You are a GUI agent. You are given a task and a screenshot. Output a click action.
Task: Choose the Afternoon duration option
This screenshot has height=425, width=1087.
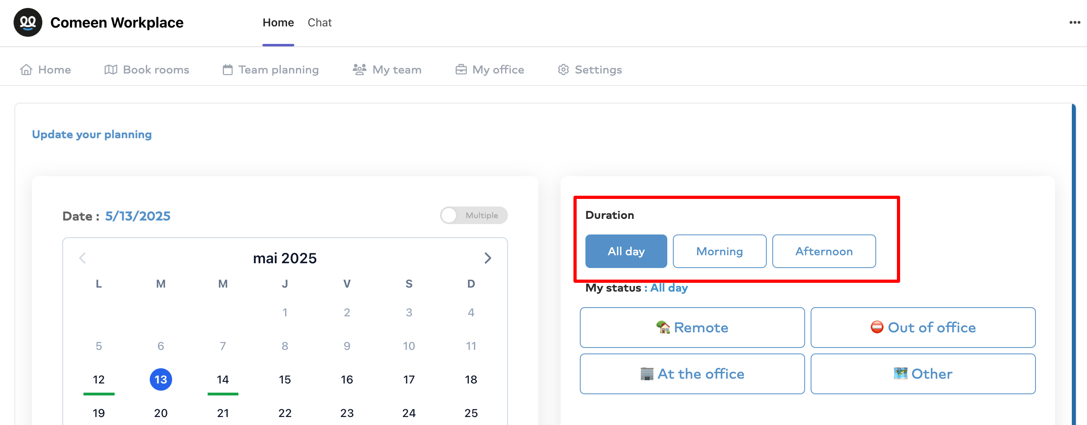[x=824, y=251]
